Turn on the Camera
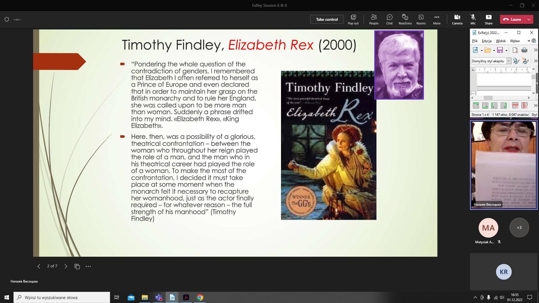The image size is (539, 303). tap(457, 19)
